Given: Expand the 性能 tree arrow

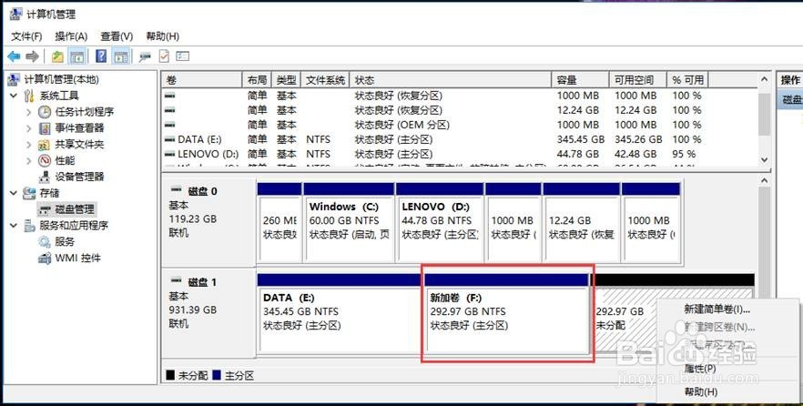Looking at the screenshot, I should (29, 161).
